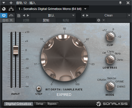
Task: Click the EXPIRED status text
Action: click(x=64, y=95)
